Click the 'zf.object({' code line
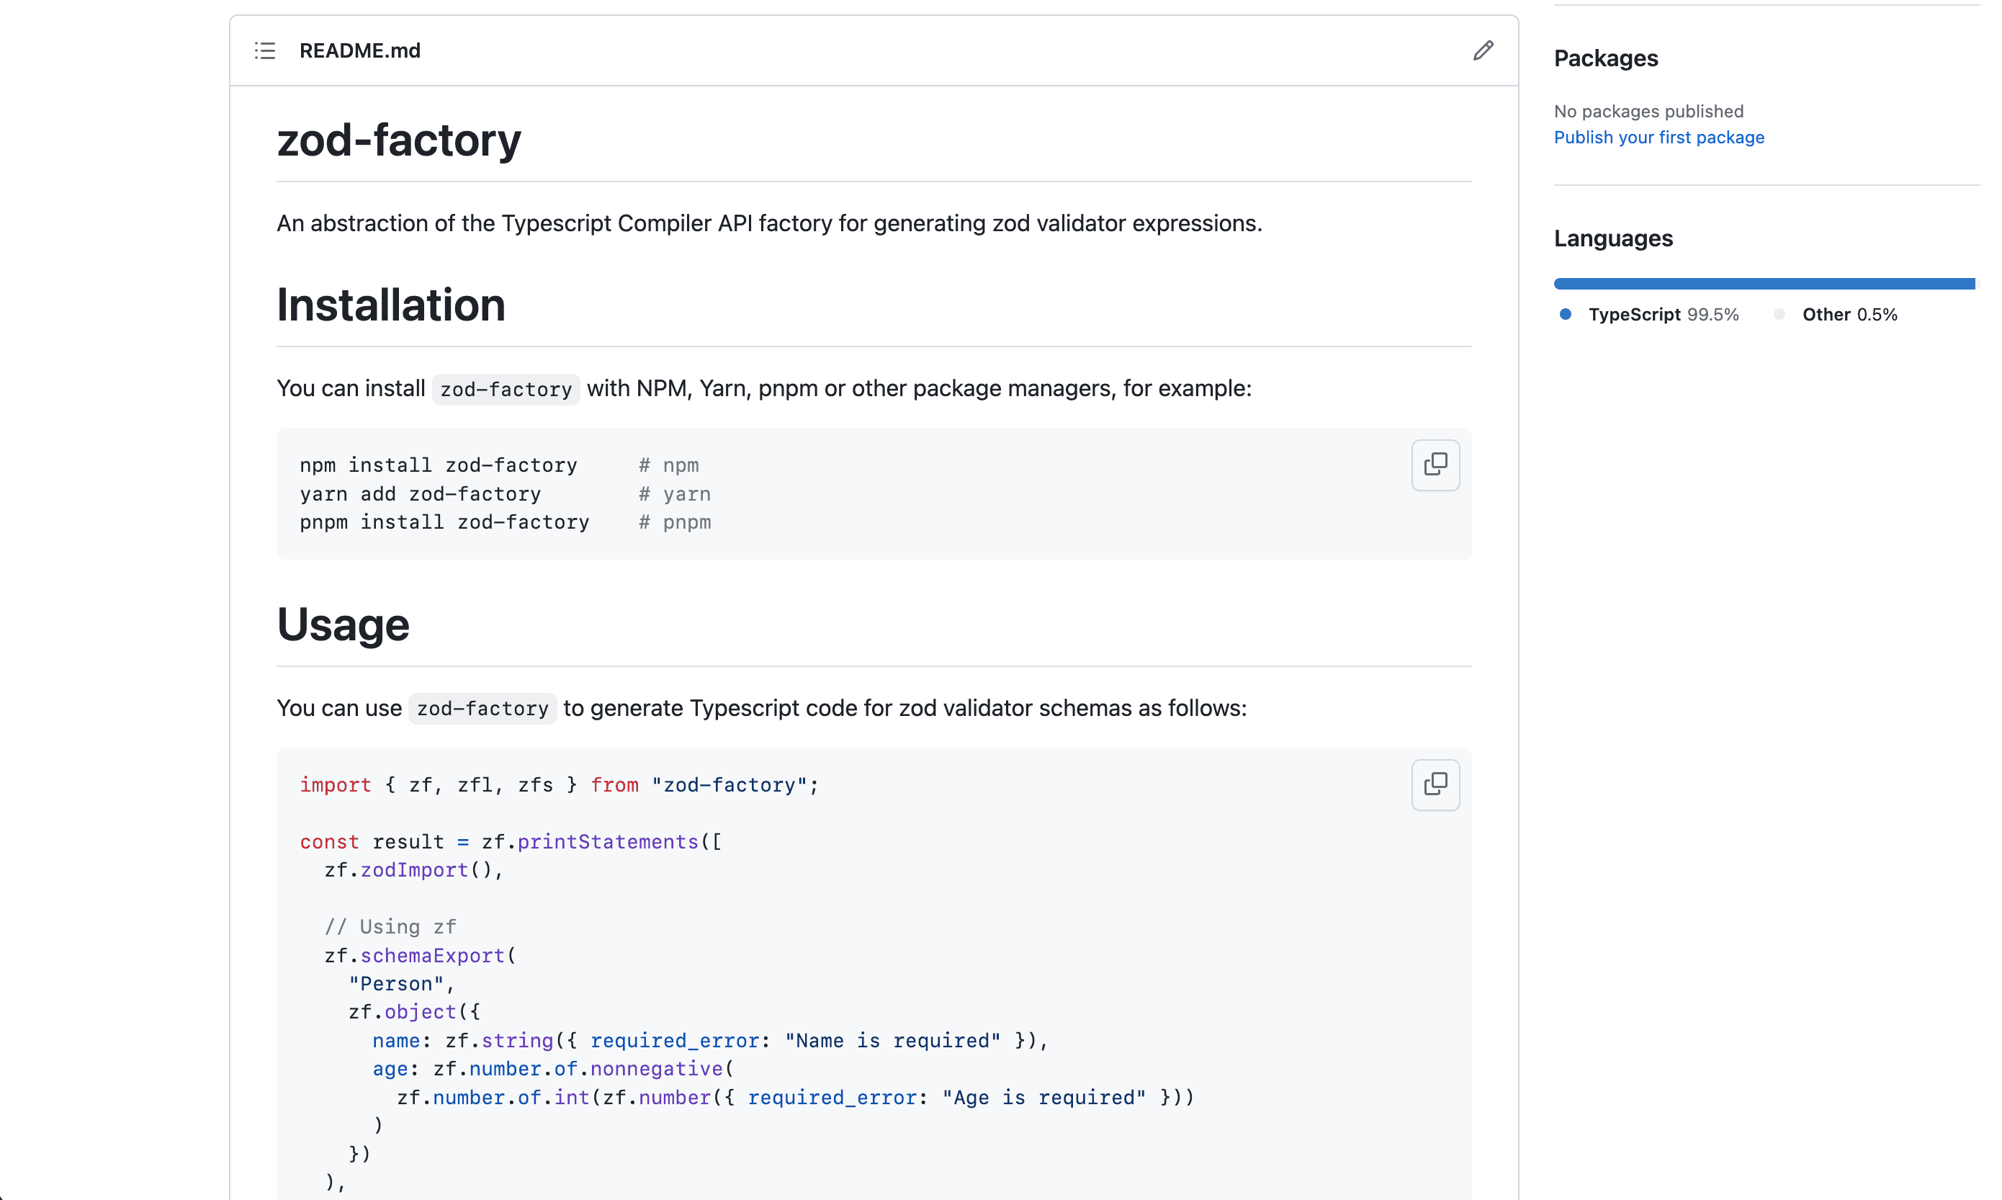Image resolution: width=2002 pixels, height=1200 pixels. [415, 1011]
